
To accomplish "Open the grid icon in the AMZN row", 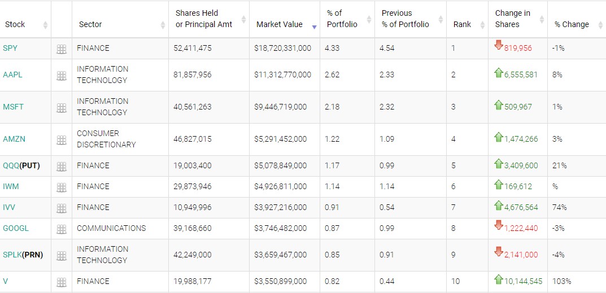I will [62, 140].
